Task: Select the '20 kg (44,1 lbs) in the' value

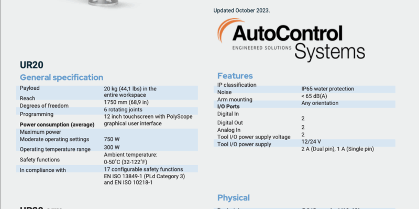Action: [x=130, y=89]
